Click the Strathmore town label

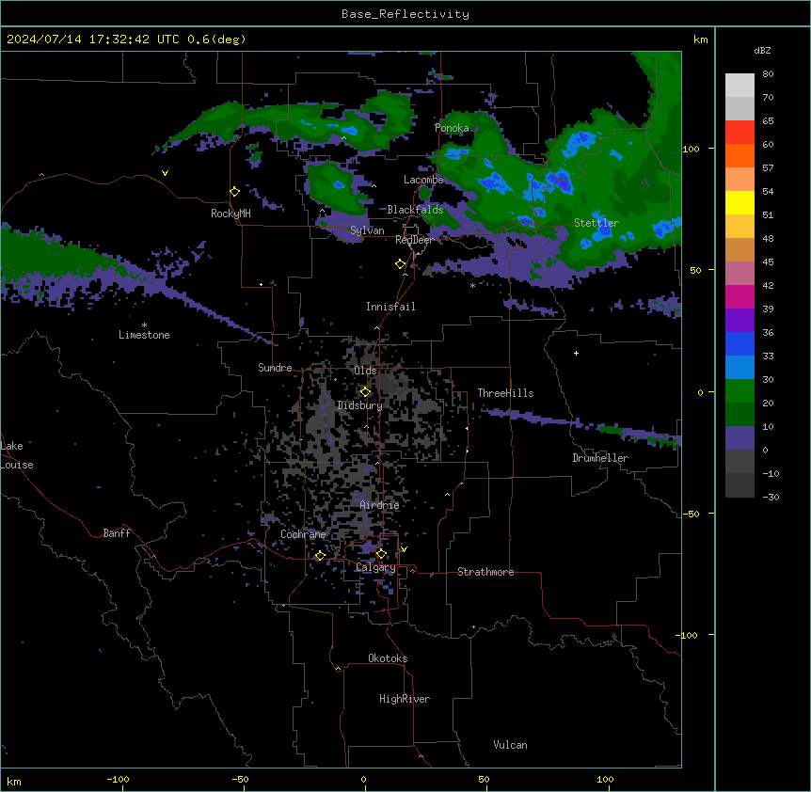(485, 572)
